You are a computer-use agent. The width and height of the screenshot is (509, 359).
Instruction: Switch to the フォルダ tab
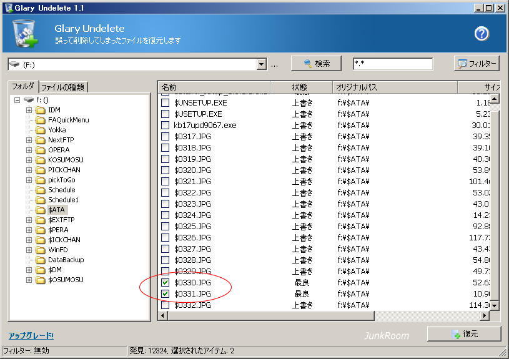[x=23, y=86]
